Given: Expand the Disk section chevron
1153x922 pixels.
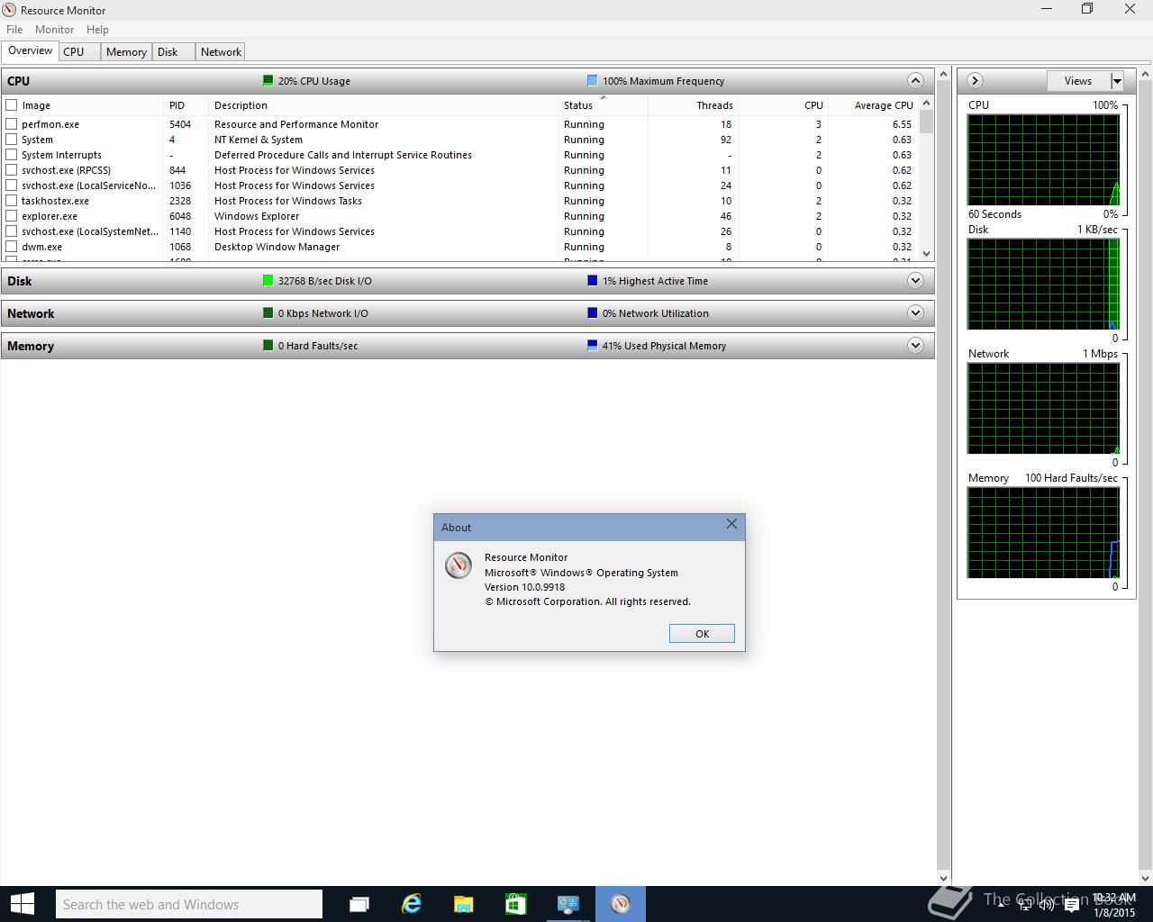Looking at the screenshot, I should 915,281.
